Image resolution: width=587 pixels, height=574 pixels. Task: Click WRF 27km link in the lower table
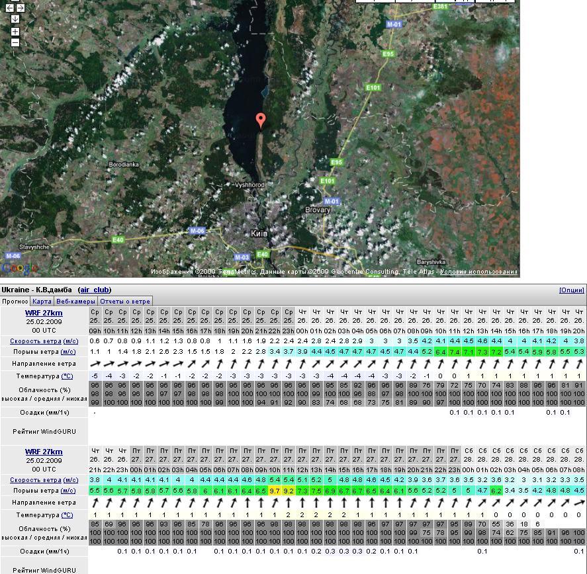tap(44, 452)
